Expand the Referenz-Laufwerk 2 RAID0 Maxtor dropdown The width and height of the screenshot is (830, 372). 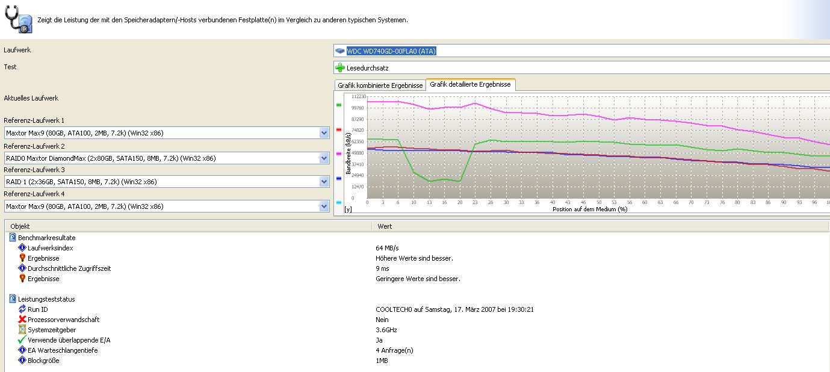[x=324, y=158]
